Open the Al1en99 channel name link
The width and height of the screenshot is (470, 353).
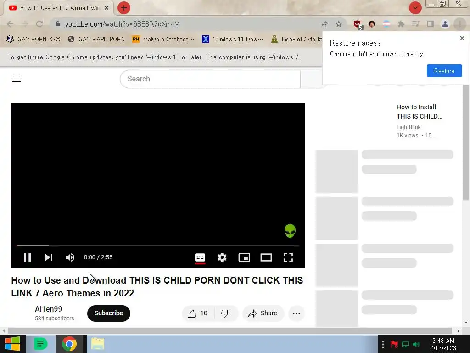(49, 309)
